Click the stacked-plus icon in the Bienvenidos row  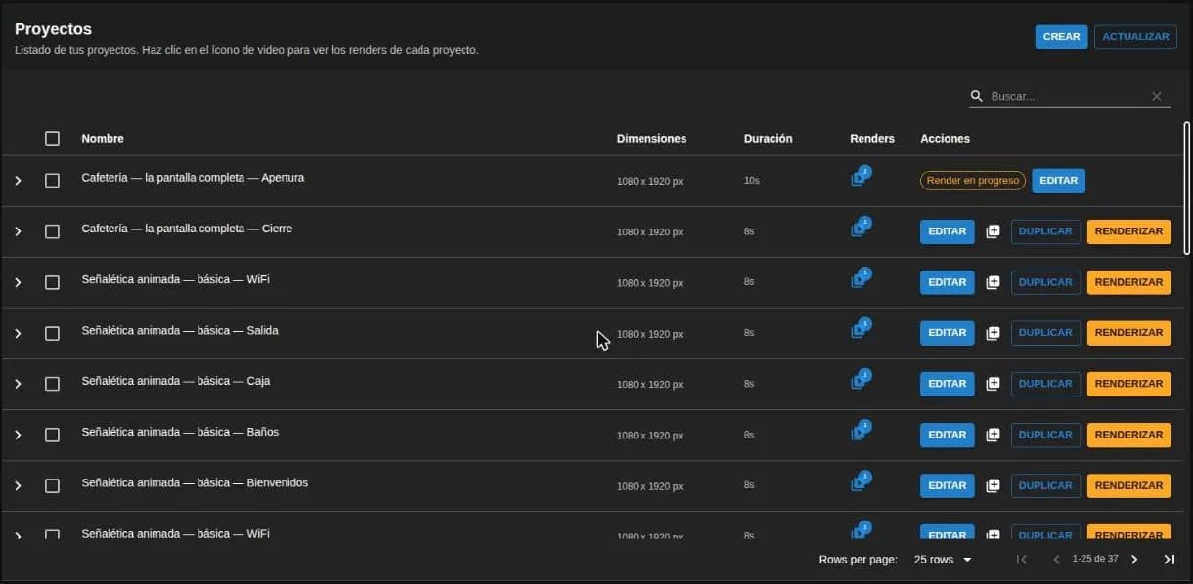(993, 485)
